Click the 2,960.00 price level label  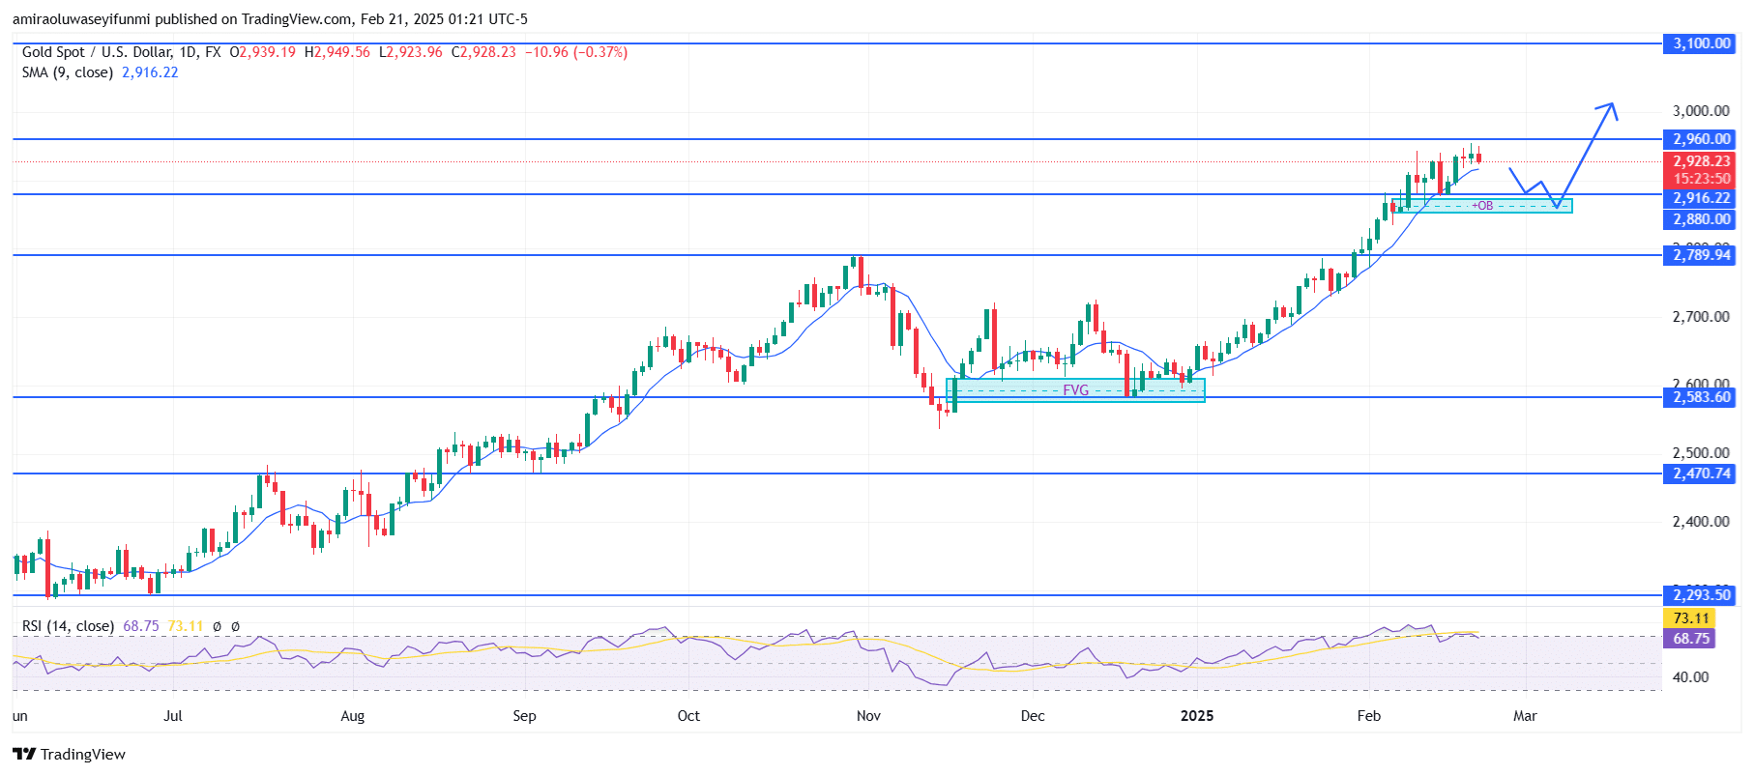coord(1701,139)
